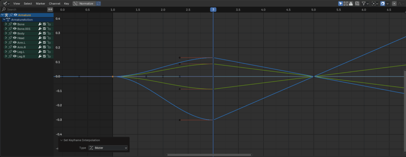The image size is (406, 157).
Task: Open the pivot point dropdown
Action: click(375, 4)
